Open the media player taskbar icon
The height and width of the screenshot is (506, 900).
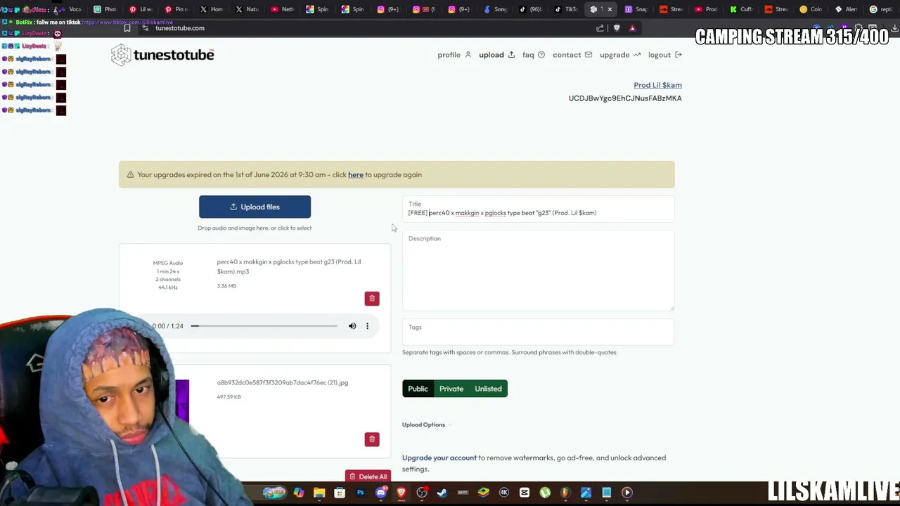tap(627, 493)
